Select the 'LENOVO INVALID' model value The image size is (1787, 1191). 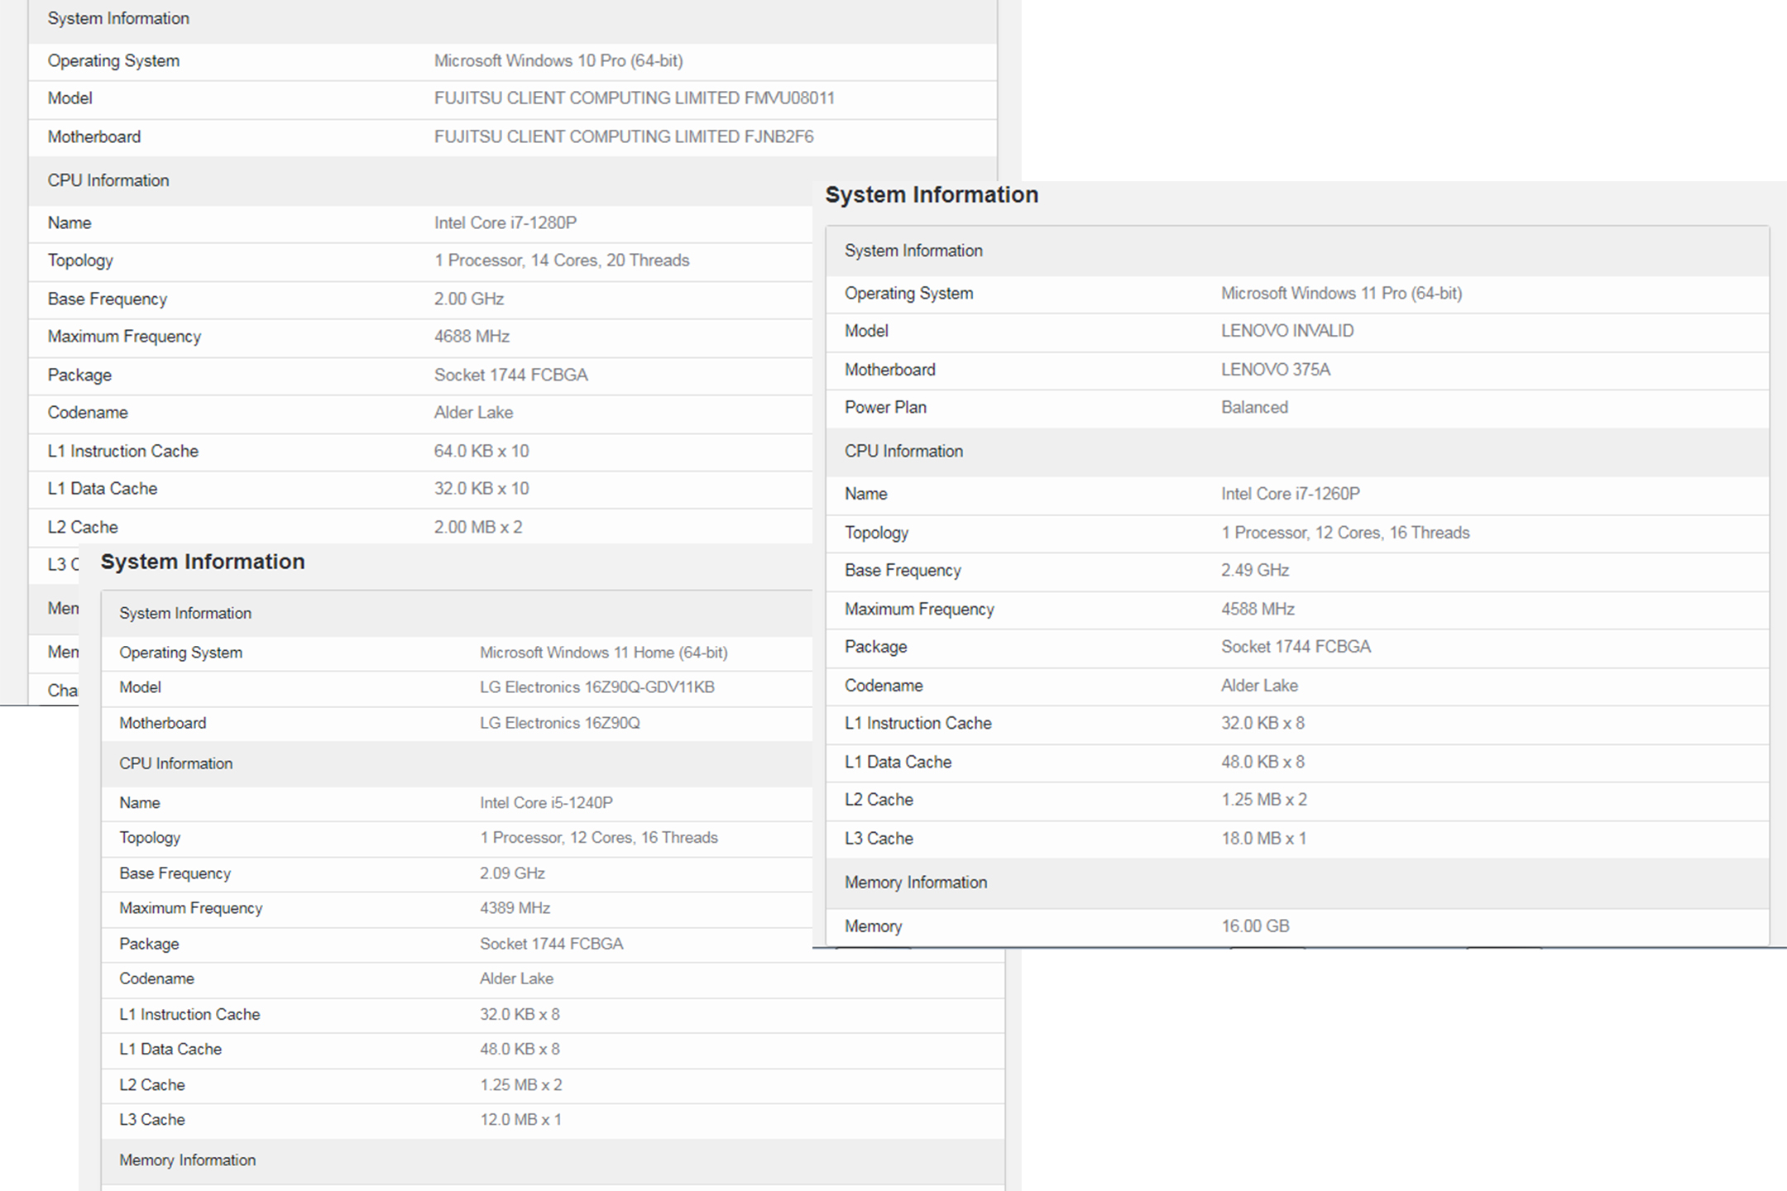point(1287,331)
